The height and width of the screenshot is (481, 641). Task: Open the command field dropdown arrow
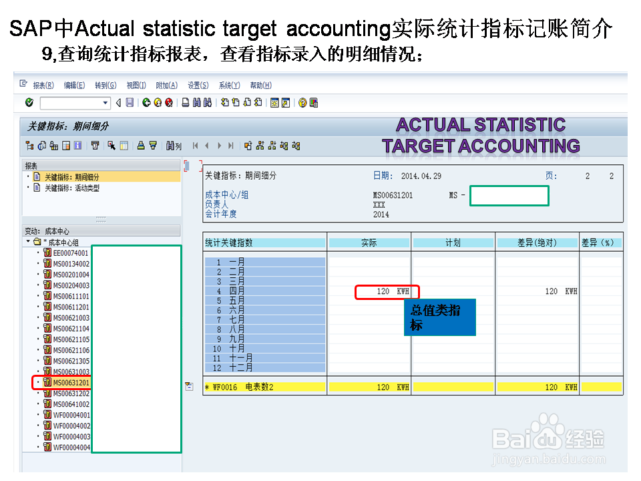pyautogui.click(x=105, y=103)
